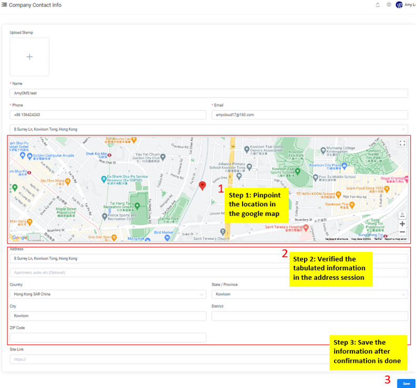Click the Police Sports and Recreation Club marker
The width and height of the screenshot is (417, 388).
[105, 216]
